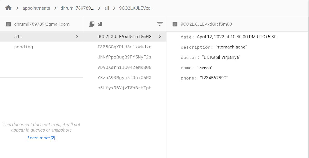Select the pending collection
This screenshot has width=309, height=158.
24,47
